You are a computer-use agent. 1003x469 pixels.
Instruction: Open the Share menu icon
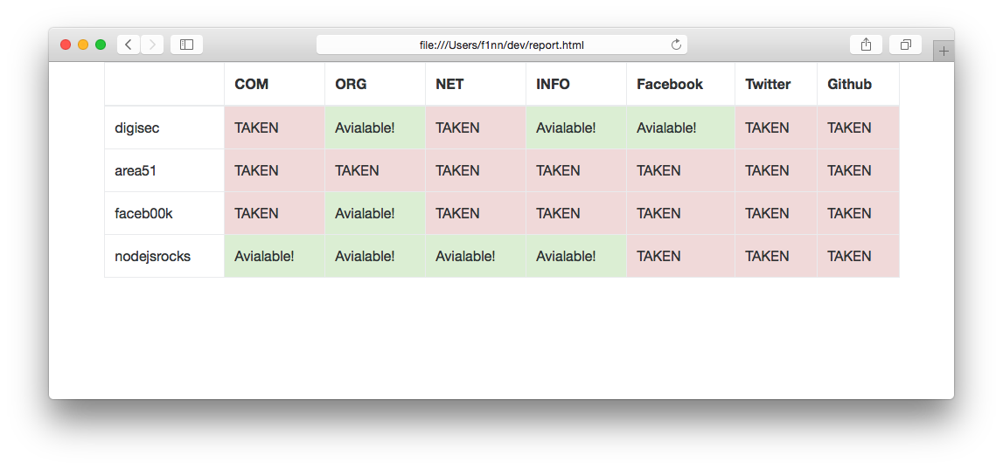[x=866, y=45]
